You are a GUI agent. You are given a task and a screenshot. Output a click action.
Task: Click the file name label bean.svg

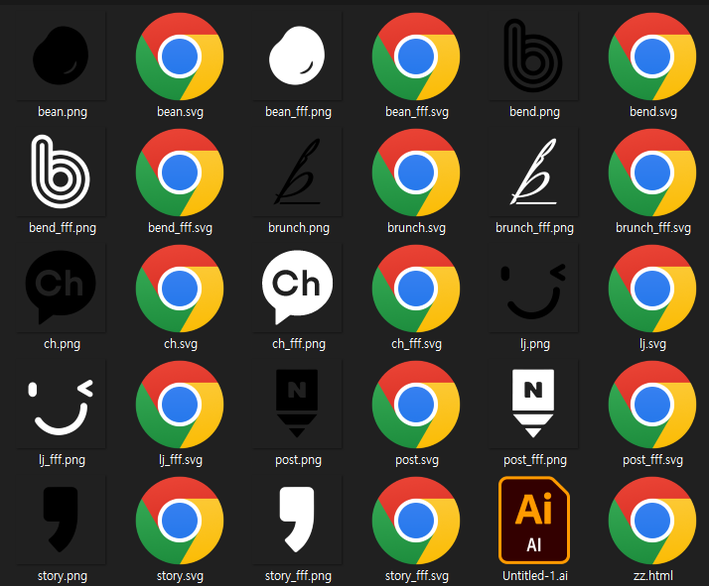pyautogui.click(x=180, y=111)
